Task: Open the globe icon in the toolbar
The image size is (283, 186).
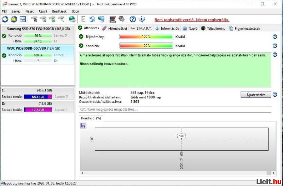Action: 72,19
